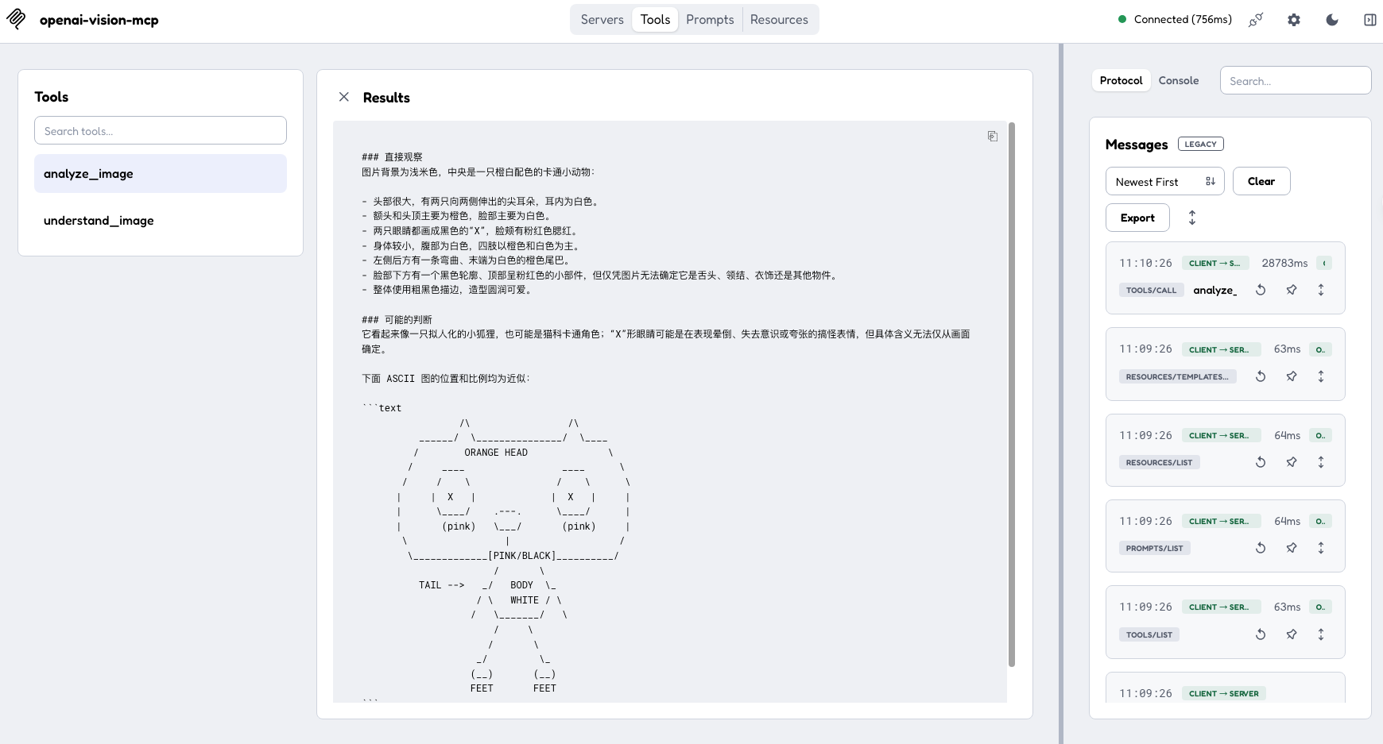The height and width of the screenshot is (744, 1383).
Task: Pin the tools/list message
Action: [x=1292, y=634]
